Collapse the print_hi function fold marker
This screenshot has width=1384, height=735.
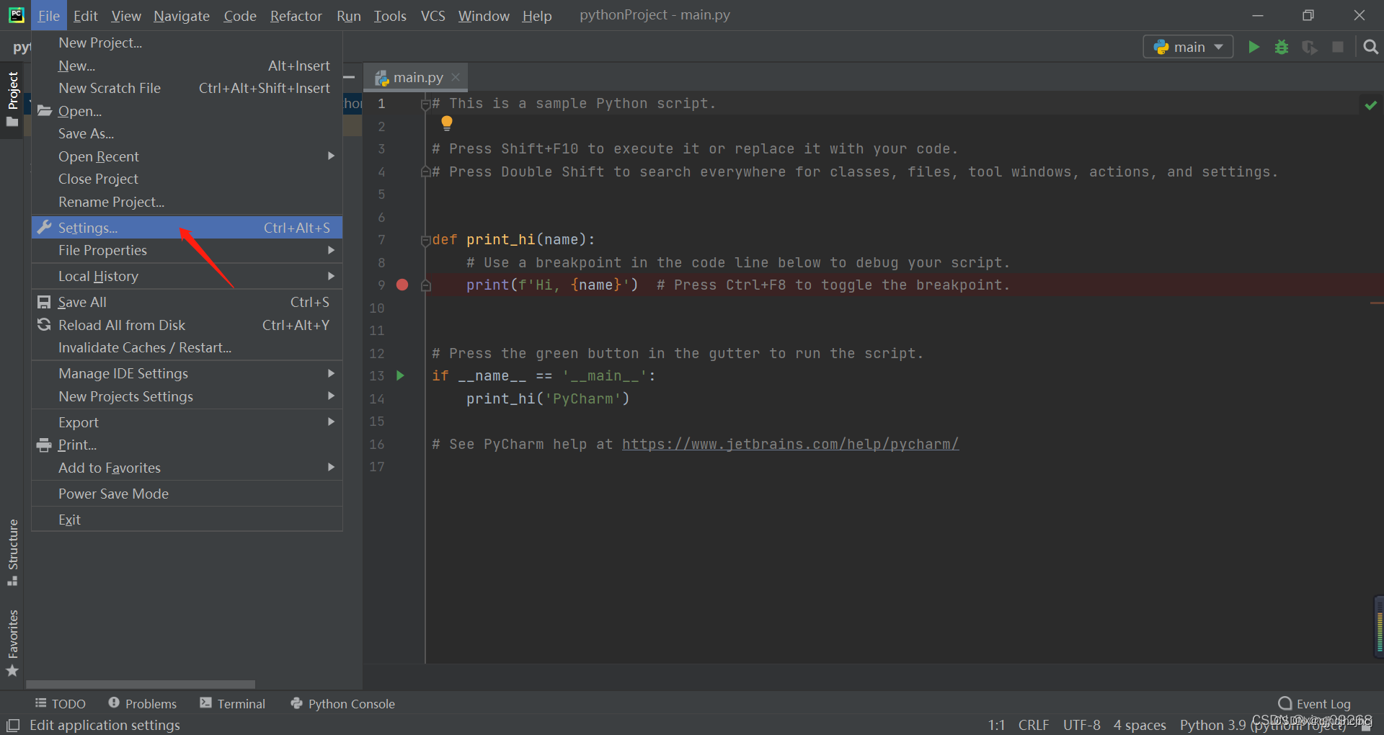[426, 240]
